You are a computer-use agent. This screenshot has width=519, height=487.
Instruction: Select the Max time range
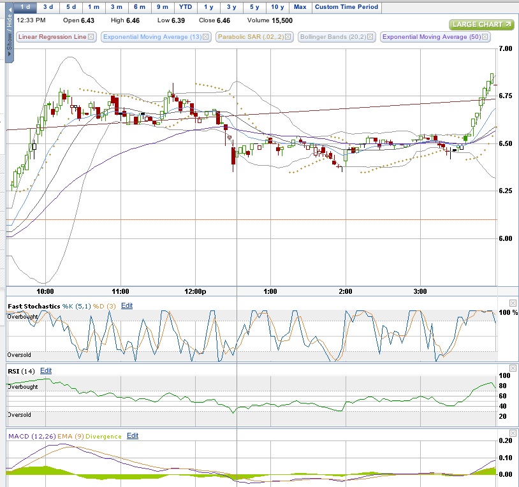click(300, 7)
